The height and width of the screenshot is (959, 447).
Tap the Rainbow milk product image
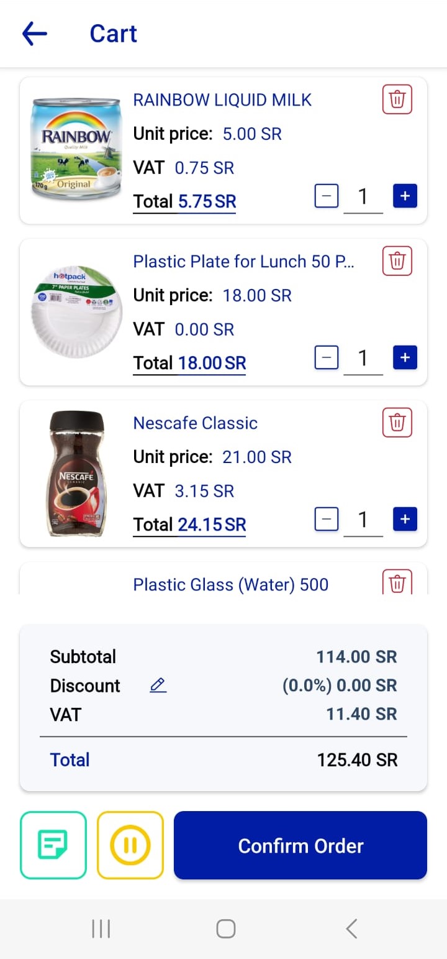tap(76, 149)
